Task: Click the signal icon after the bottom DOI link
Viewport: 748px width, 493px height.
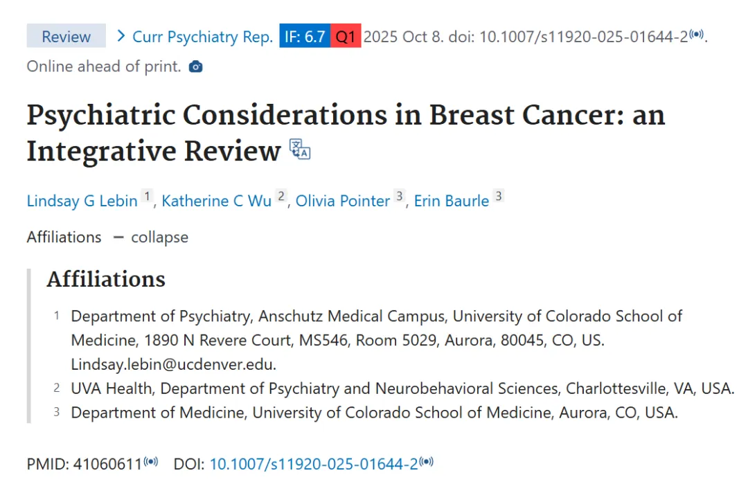Action: point(427,463)
